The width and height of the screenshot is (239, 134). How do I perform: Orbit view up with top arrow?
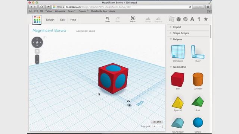(x=37, y=39)
